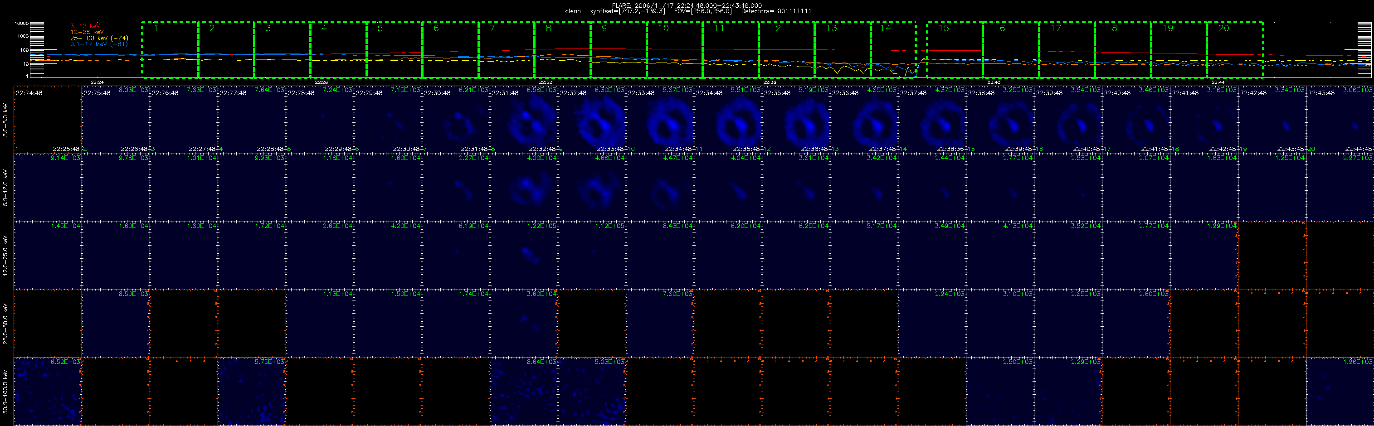Click the "3.0-6.0 keV" row label
The image size is (1374, 426).
coord(5,120)
